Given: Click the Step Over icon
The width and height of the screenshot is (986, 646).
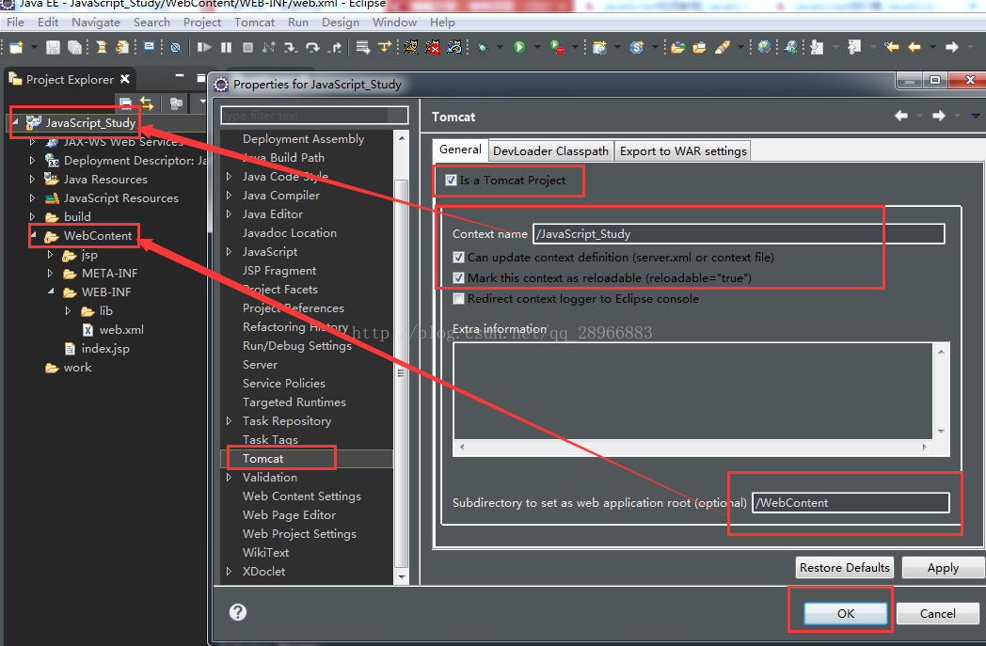Looking at the screenshot, I should point(312,47).
